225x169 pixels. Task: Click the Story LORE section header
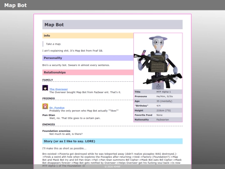(x=112, y=141)
